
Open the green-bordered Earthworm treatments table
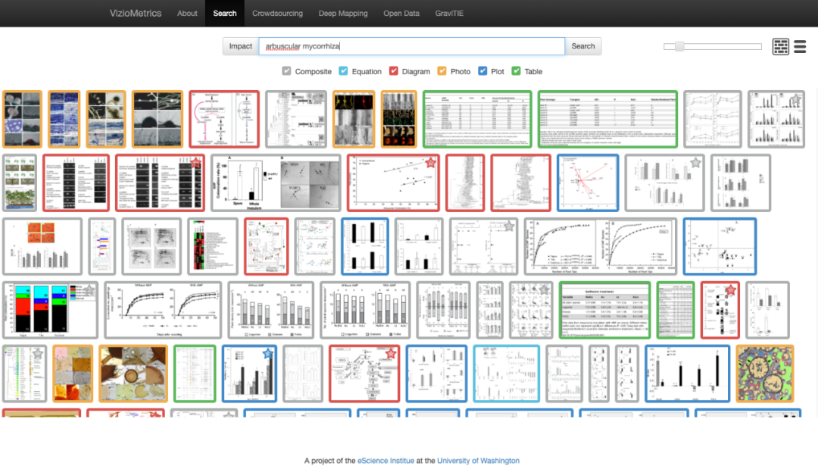pos(604,310)
